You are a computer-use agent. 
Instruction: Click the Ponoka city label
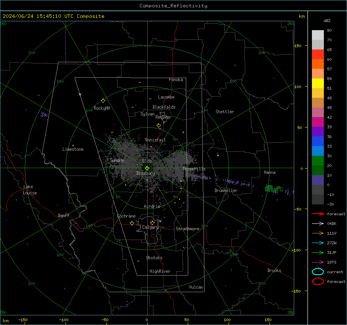[176, 80]
